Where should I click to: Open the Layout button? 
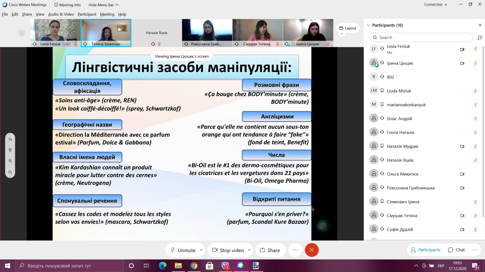pyautogui.click(x=348, y=28)
